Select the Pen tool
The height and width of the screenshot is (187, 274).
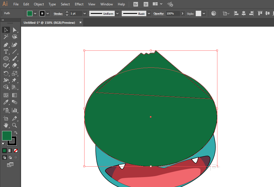click(x=6, y=45)
